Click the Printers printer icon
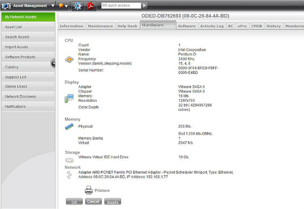Viewport: 304px width, 209px height. (89, 190)
